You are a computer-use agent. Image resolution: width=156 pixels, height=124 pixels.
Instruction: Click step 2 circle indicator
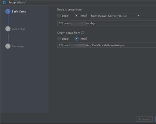8,29
